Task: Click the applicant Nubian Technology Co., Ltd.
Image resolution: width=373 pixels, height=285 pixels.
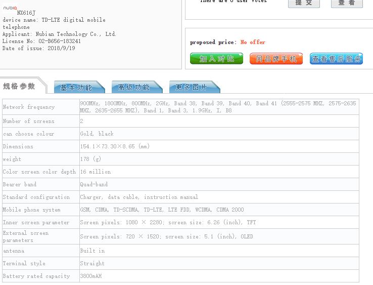Action: click(76, 34)
